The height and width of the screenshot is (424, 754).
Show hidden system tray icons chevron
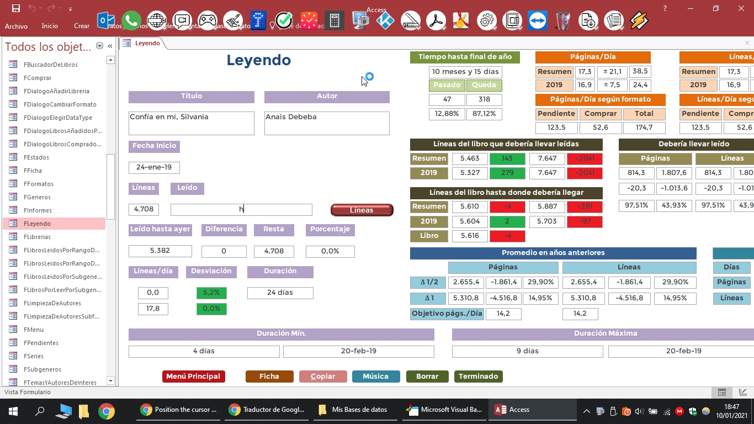click(586, 411)
